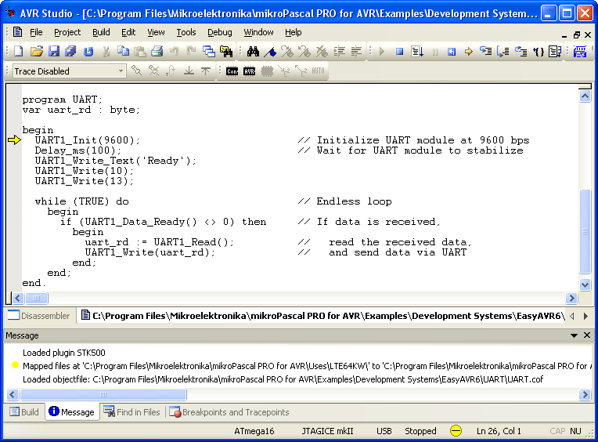
Task: Open the Build menu
Action: 101,32
